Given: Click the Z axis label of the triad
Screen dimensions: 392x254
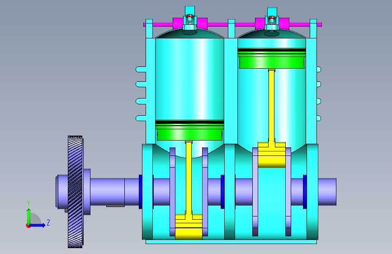Looking at the screenshot, I should click(x=48, y=222).
